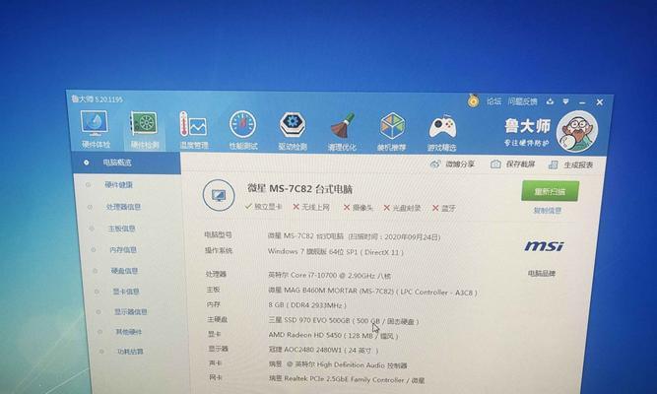Click the 独立显卡 check indicator
Image resolution: width=657 pixels, height=394 pixels.
coord(264,207)
